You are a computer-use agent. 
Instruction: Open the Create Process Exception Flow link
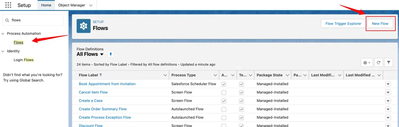105,117
